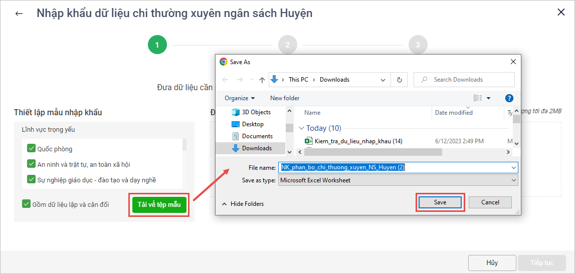575x274 pixels.
Task: Click the green Tải về tệp mẫu button
Action: [159, 204]
